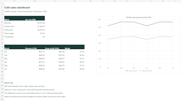Select the 67.0% gross margin cell
The width and height of the screenshot is (181, 101).
pos(42,33)
